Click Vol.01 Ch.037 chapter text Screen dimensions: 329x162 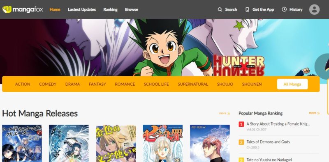point(256,130)
